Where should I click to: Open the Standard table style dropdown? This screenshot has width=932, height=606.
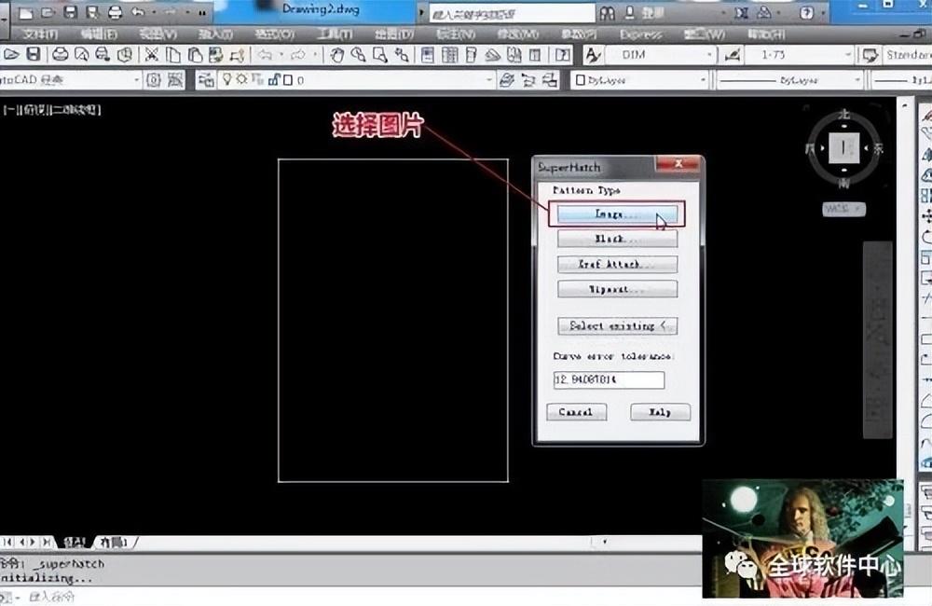[908, 55]
